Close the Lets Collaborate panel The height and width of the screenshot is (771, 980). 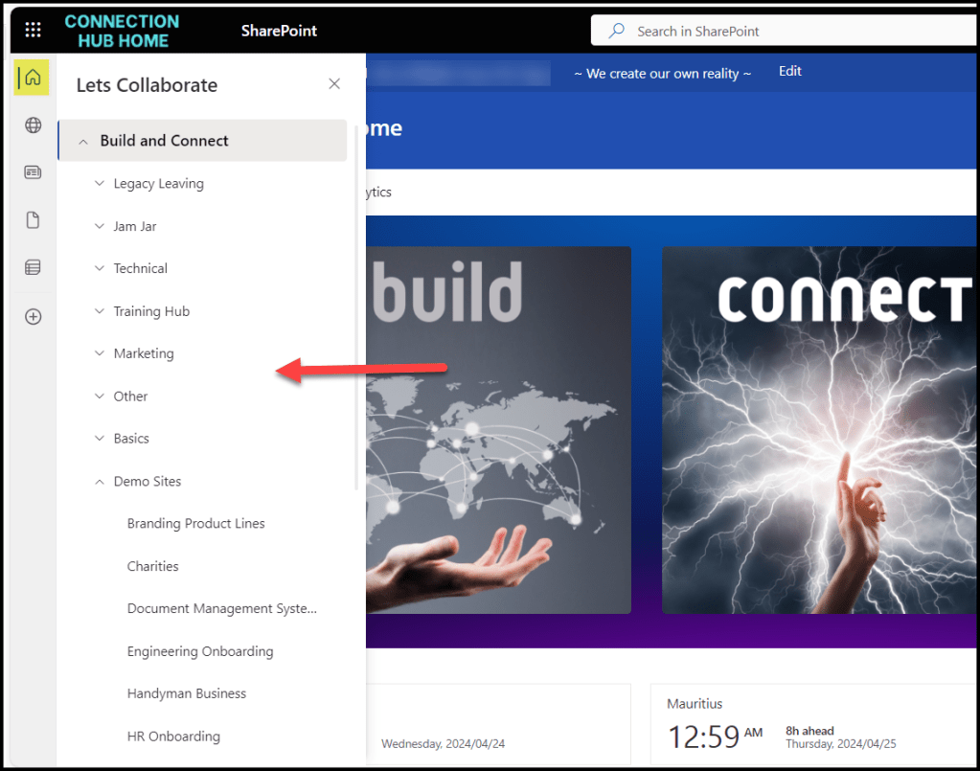point(334,84)
